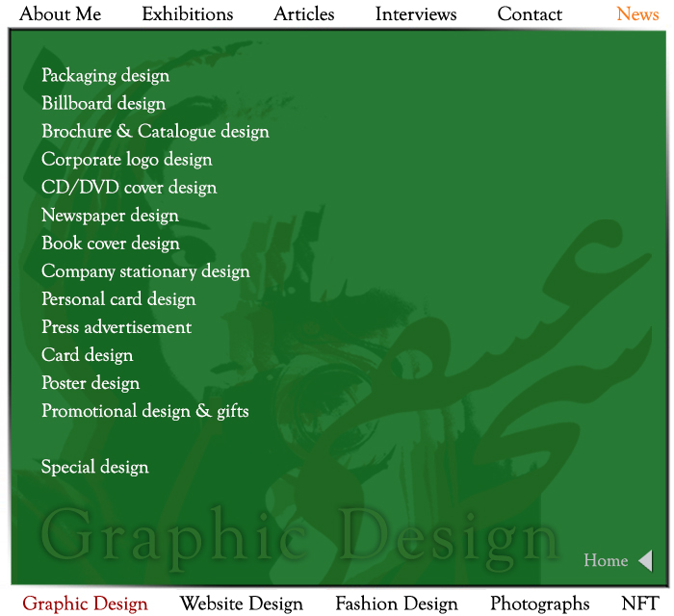Click the Home text link
Viewport: 674px width, 616px height.
pos(606,560)
